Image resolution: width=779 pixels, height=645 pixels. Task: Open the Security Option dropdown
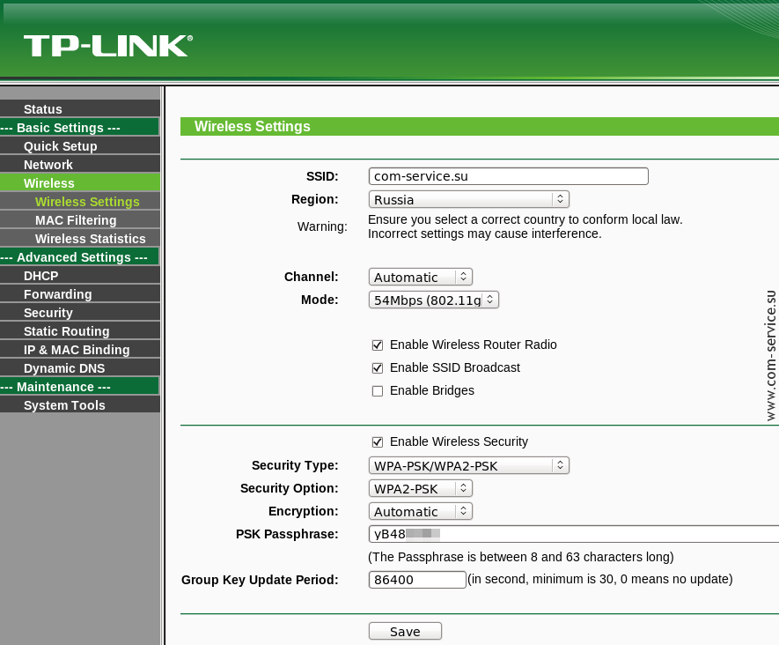[x=420, y=488]
